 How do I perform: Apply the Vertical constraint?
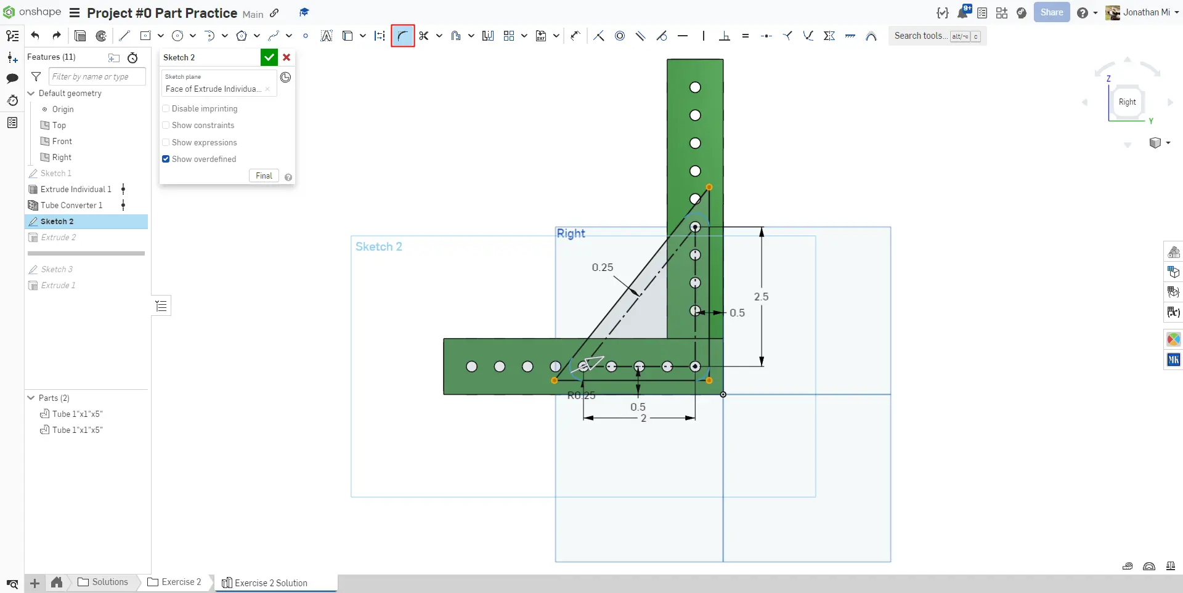(704, 36)
